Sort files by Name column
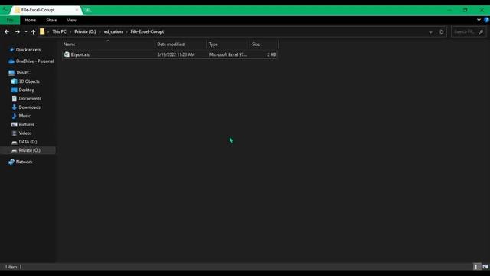The height and width of the screenshot is (276, 490). pyautogui.click(x=109, y=44)
